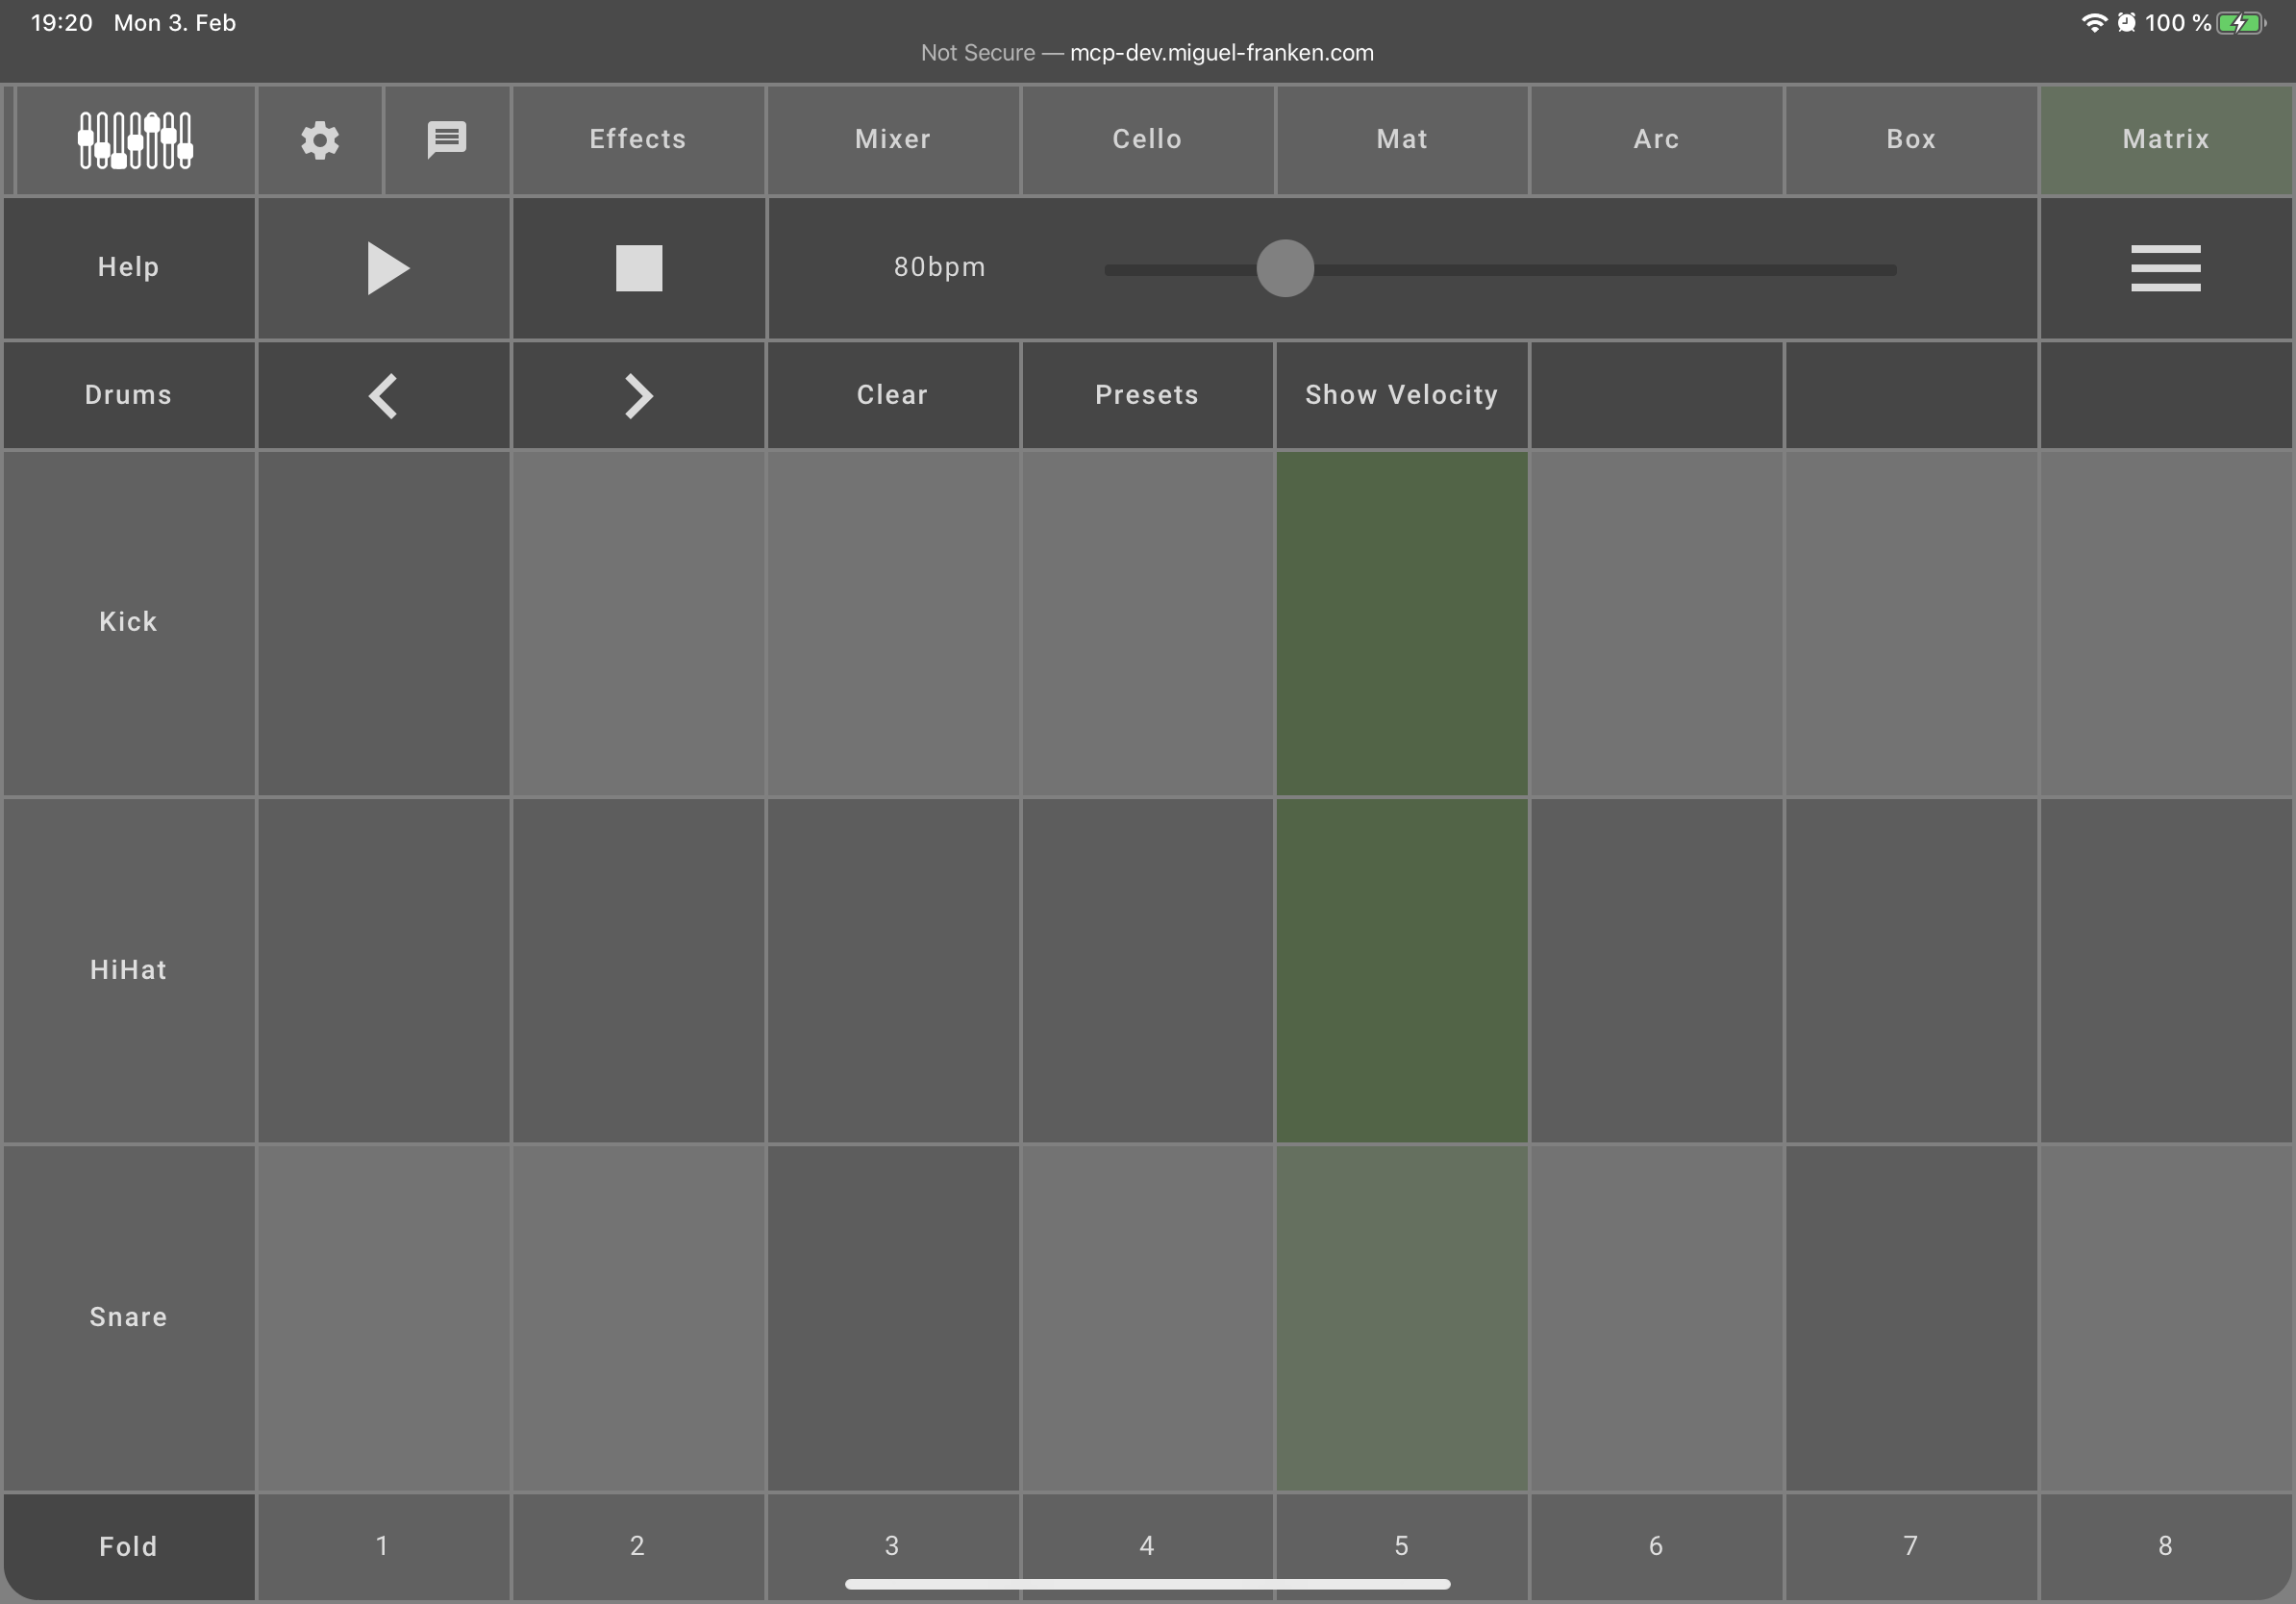Click Clear to reset drum pattern
This screenshot has width=2296, height=1604.
pyautogui.click(x=891, y=394)
